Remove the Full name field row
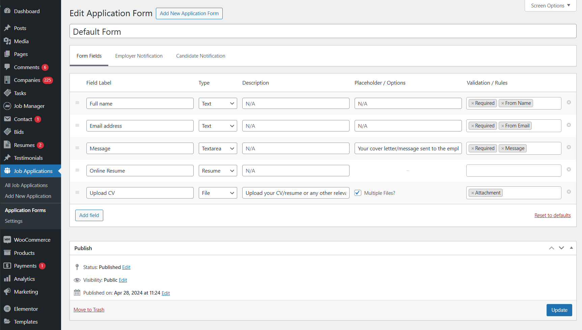Viewport: 582px width, 330px height. pyautogui.click(x=569, y=102)
